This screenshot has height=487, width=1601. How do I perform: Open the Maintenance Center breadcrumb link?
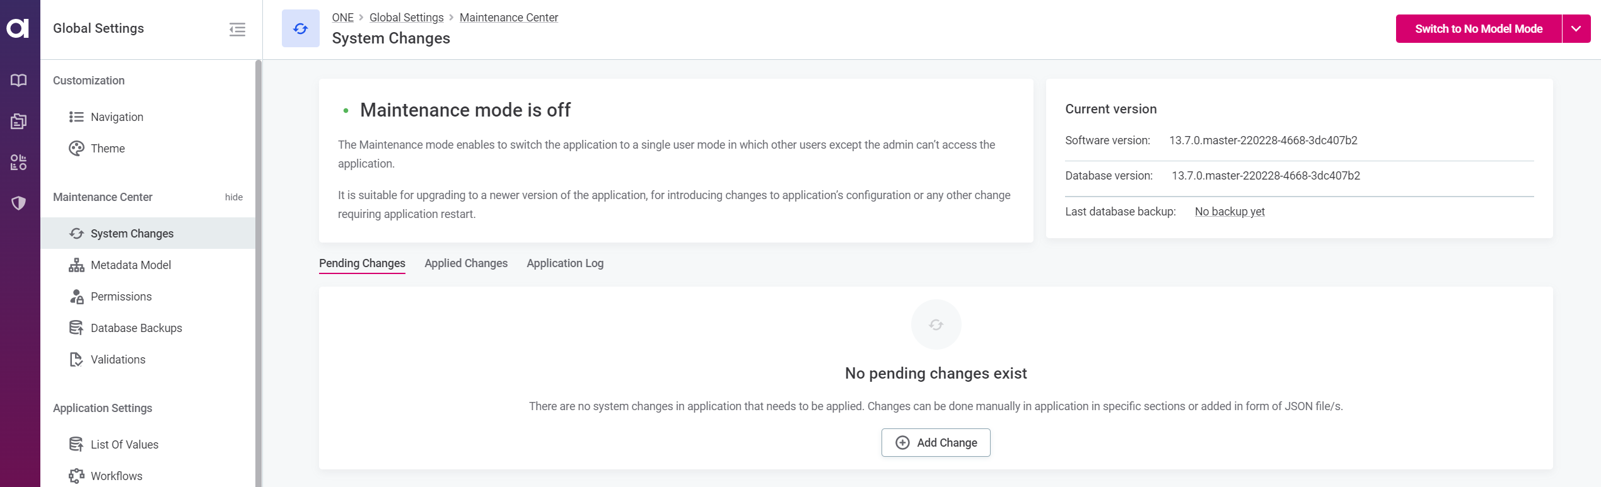[x=508, y=17]
